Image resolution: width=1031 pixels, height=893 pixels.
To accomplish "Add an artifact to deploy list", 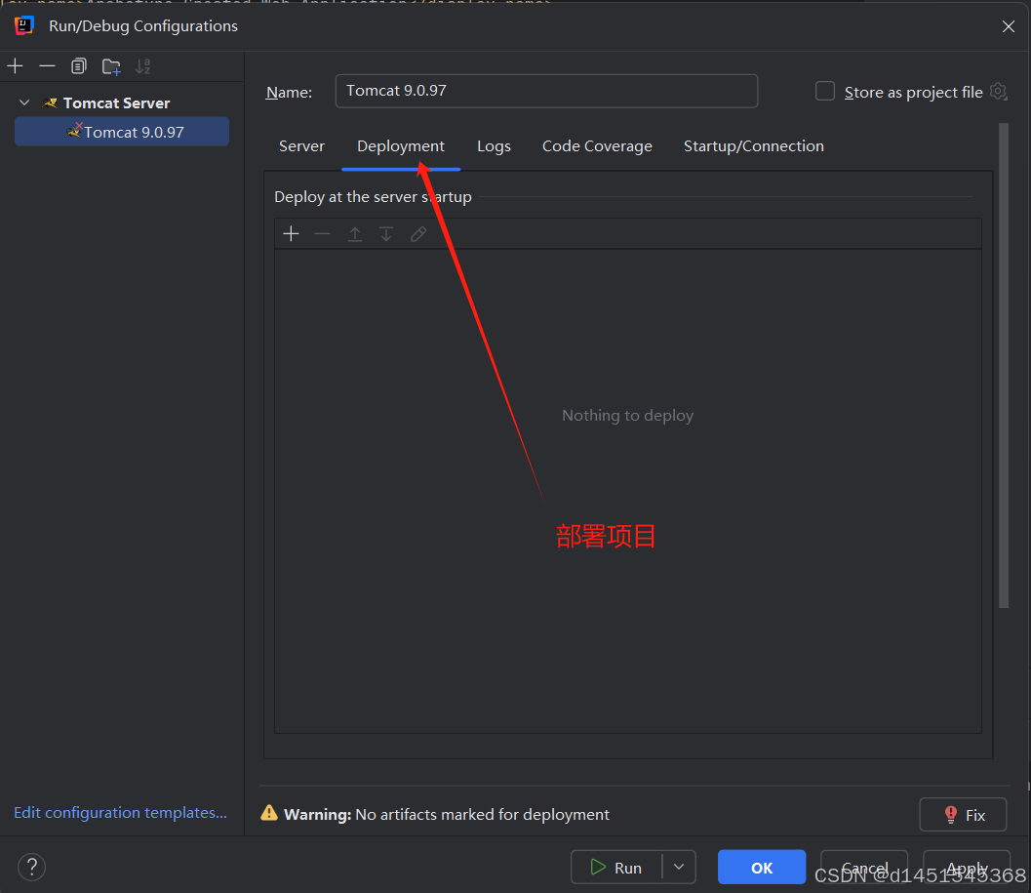I will (291, 233).
